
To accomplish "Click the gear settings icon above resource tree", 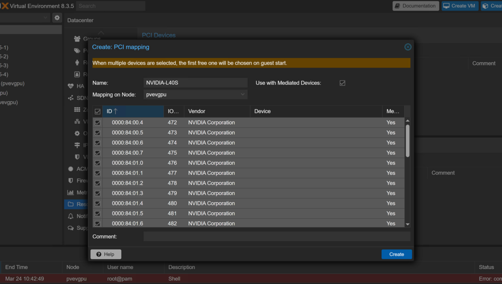I will tap(57, 18).
